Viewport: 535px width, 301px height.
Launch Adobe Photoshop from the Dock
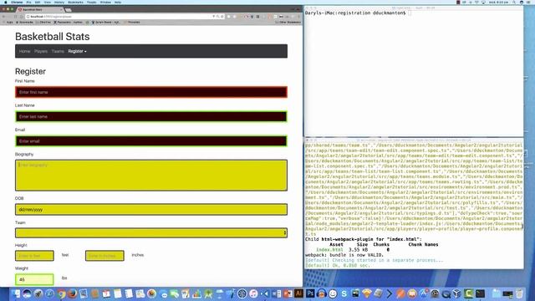pos(310,293)
